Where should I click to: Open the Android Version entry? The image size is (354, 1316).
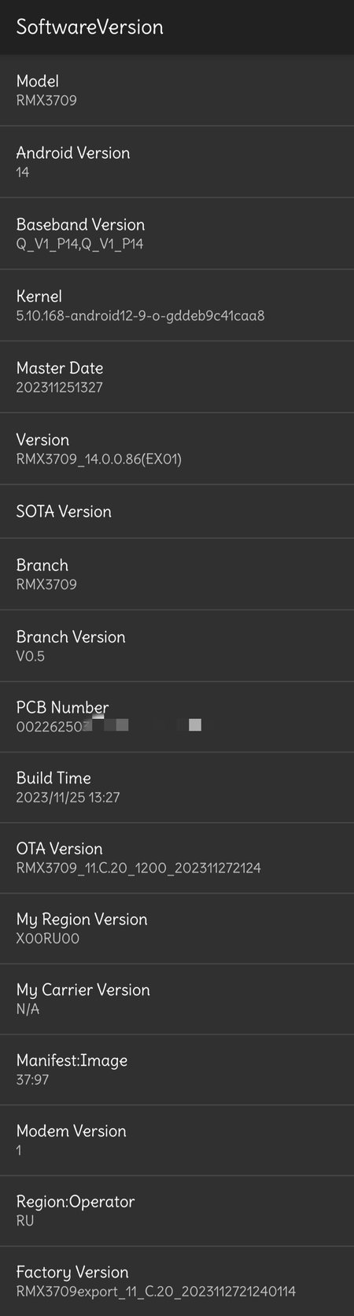point(177,161)
